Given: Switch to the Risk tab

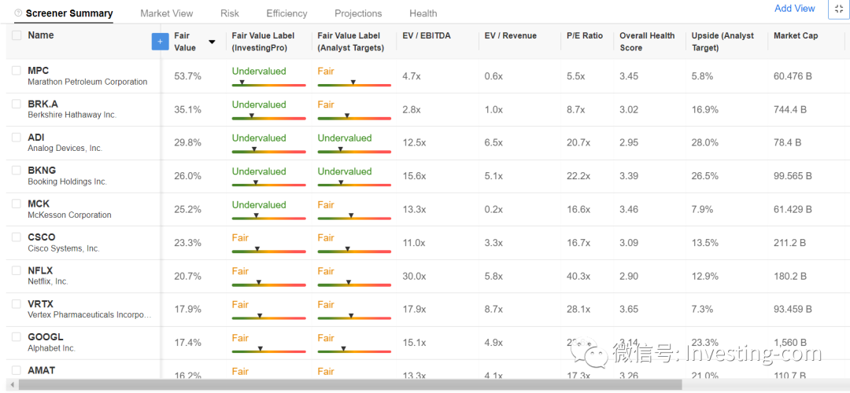Looking at the screenshot, I should pos(230,13).
